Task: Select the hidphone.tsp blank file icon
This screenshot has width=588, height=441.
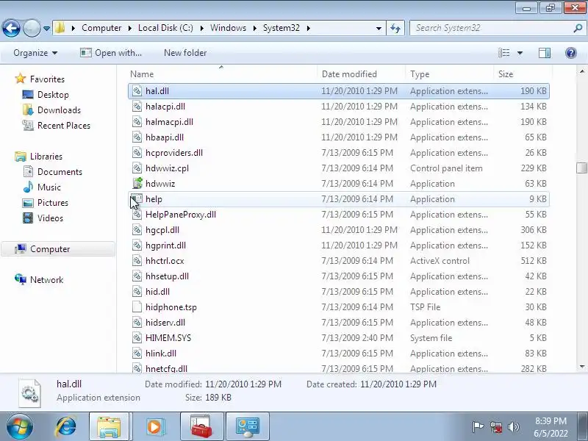Action: click(x=137, y=306)
